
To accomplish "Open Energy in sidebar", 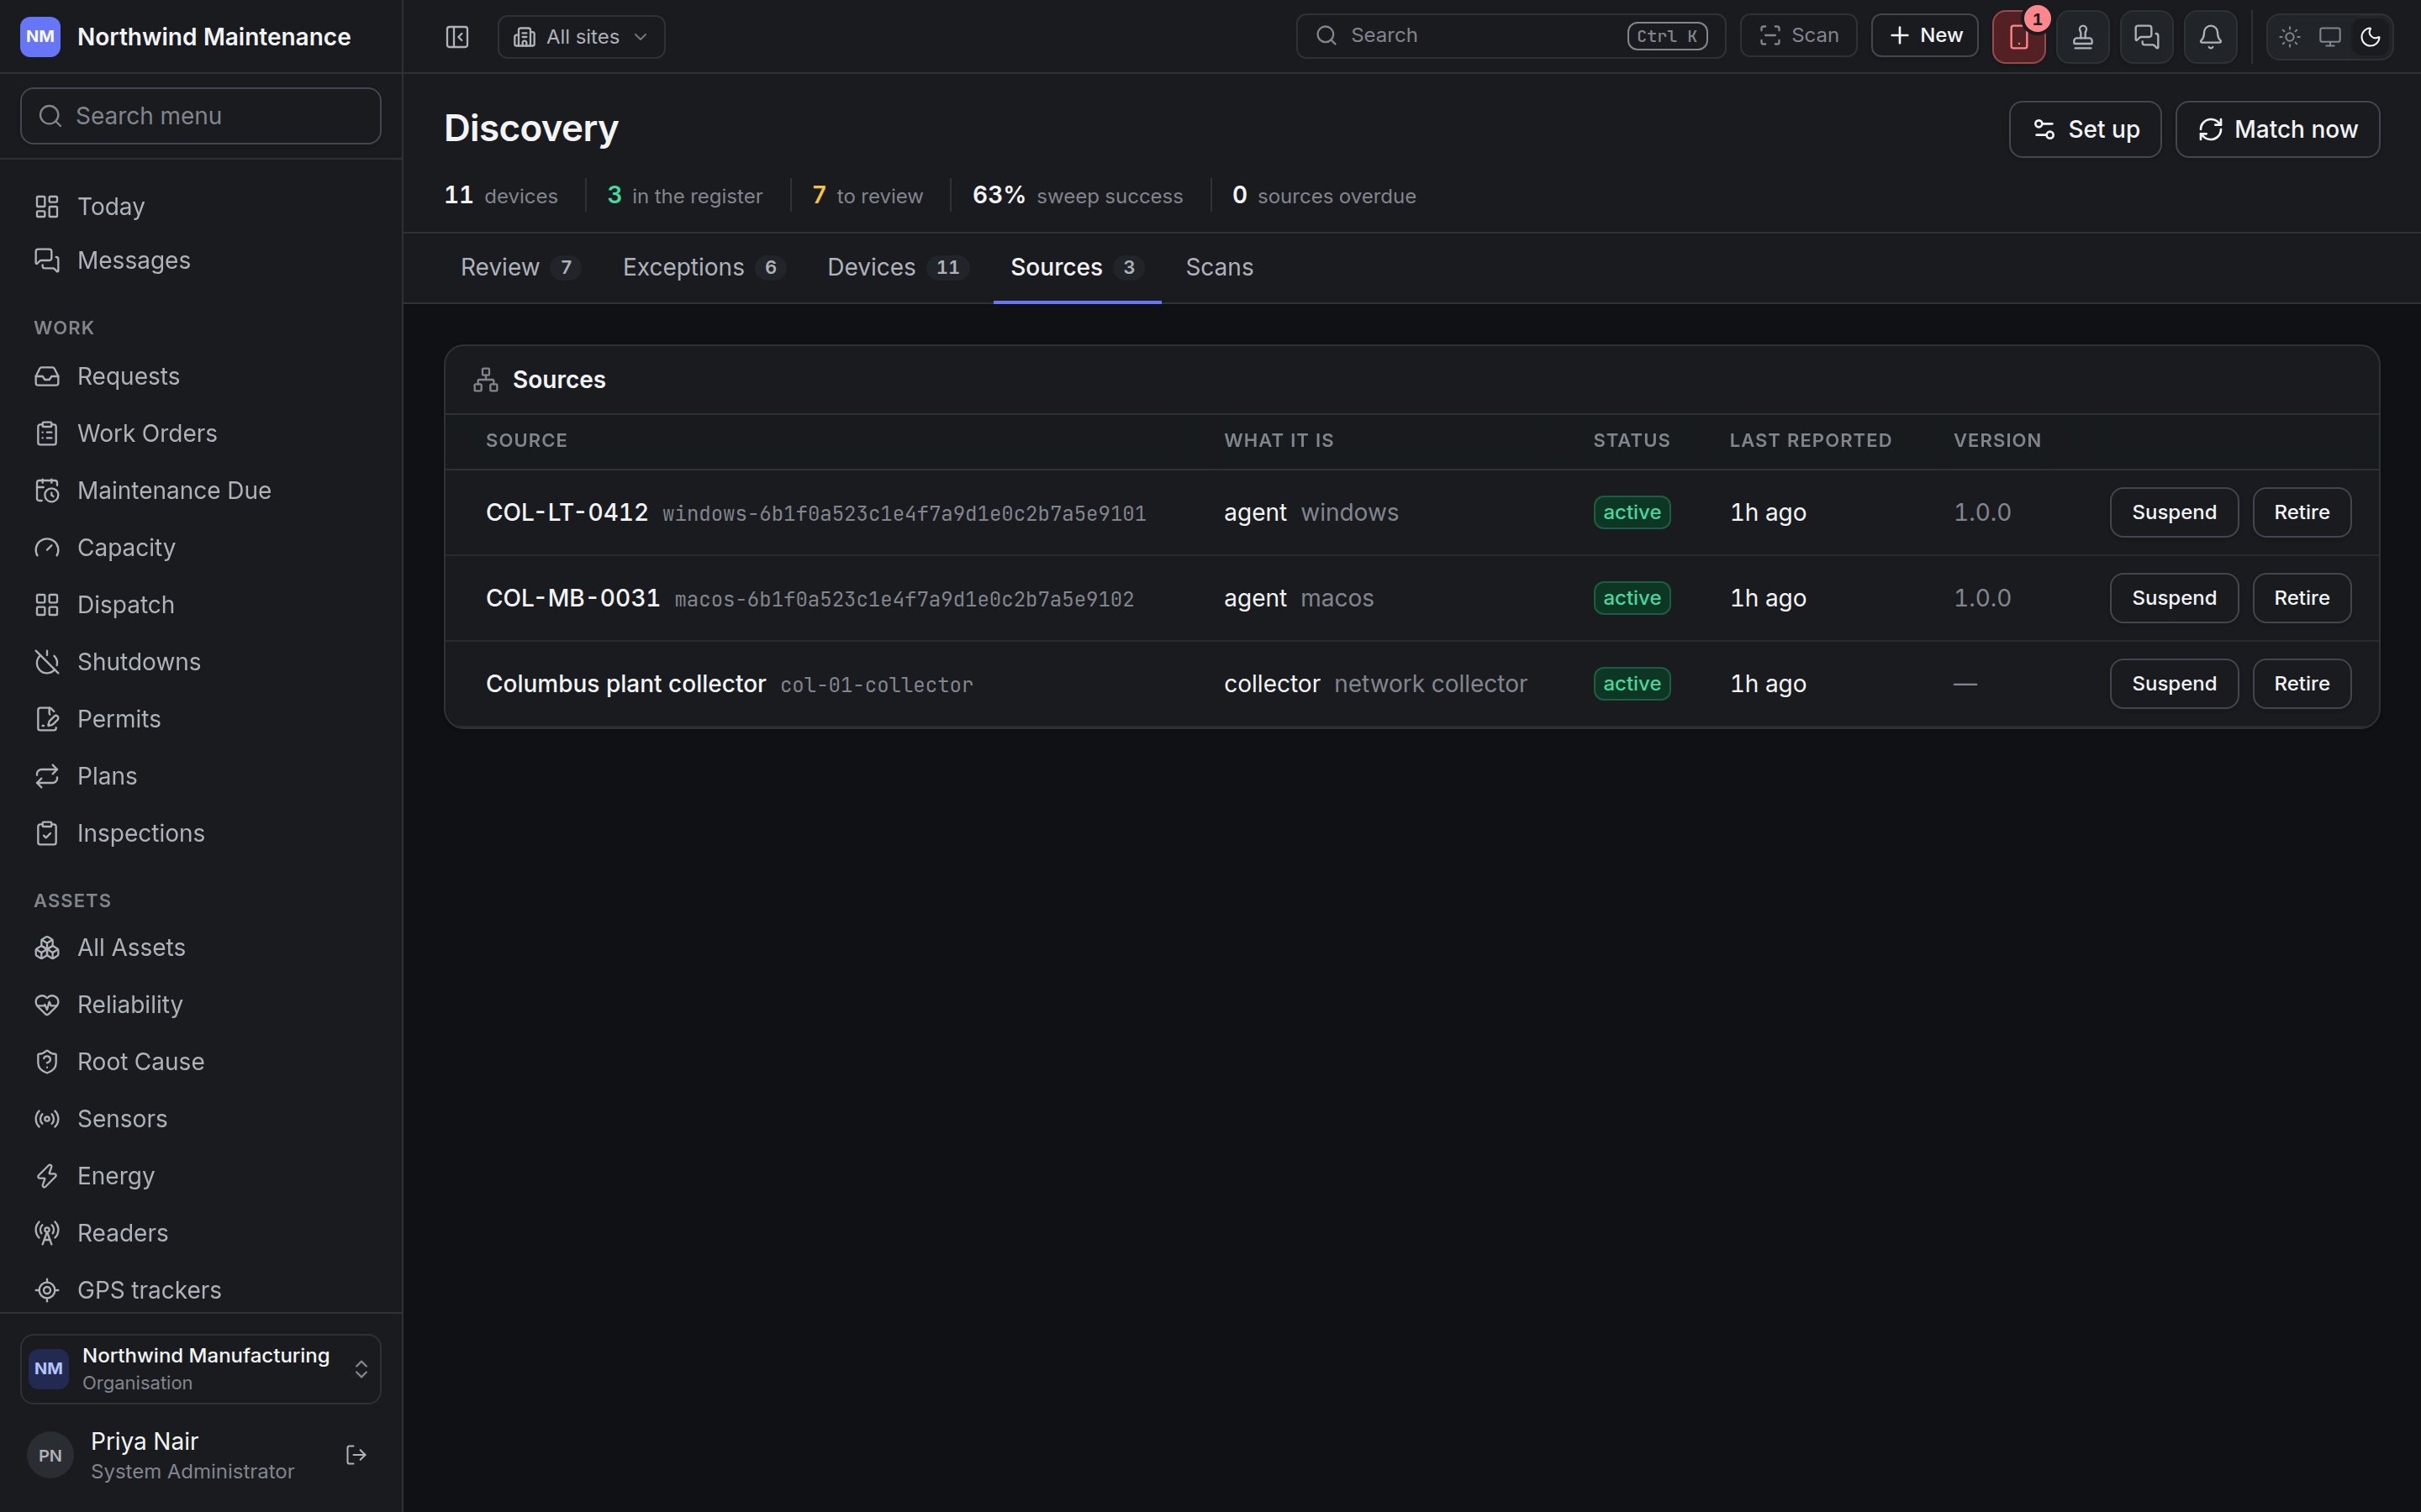I will tap(200, 1176).
